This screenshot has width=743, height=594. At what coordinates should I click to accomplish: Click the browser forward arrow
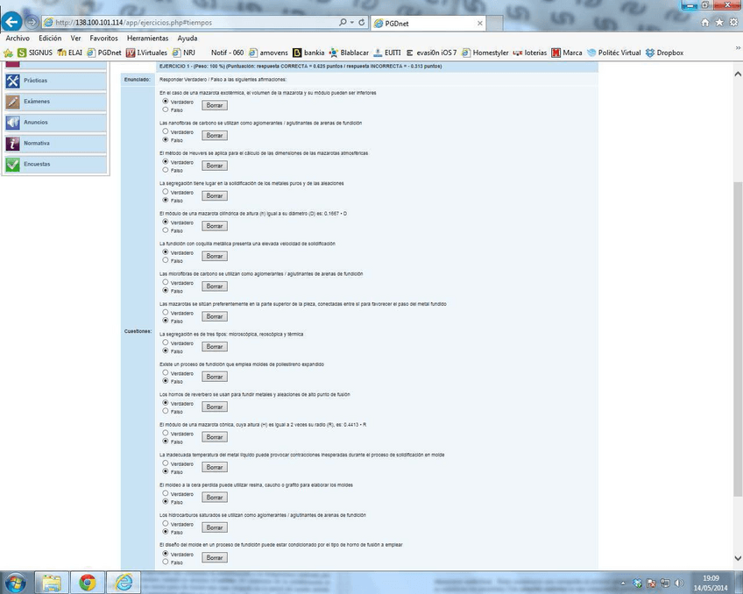pos(32,22)
